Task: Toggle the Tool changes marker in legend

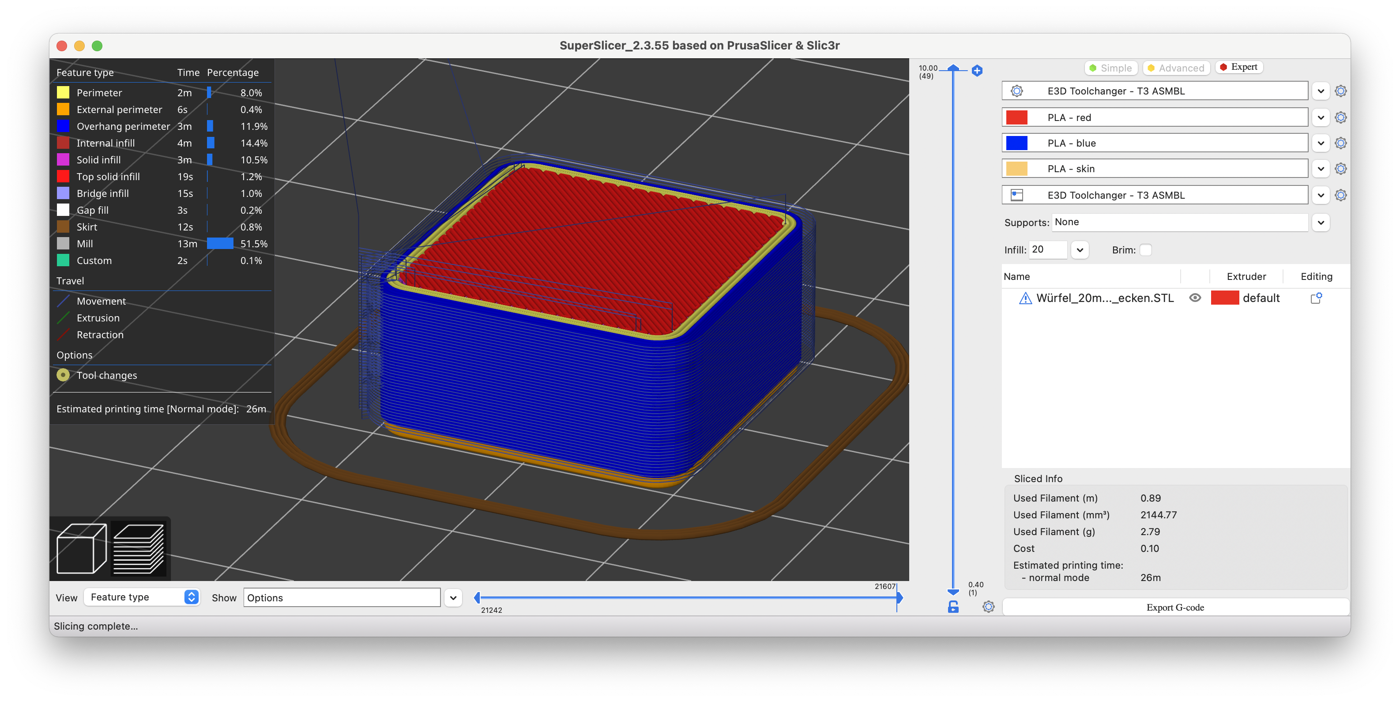Action: point(63,375)
